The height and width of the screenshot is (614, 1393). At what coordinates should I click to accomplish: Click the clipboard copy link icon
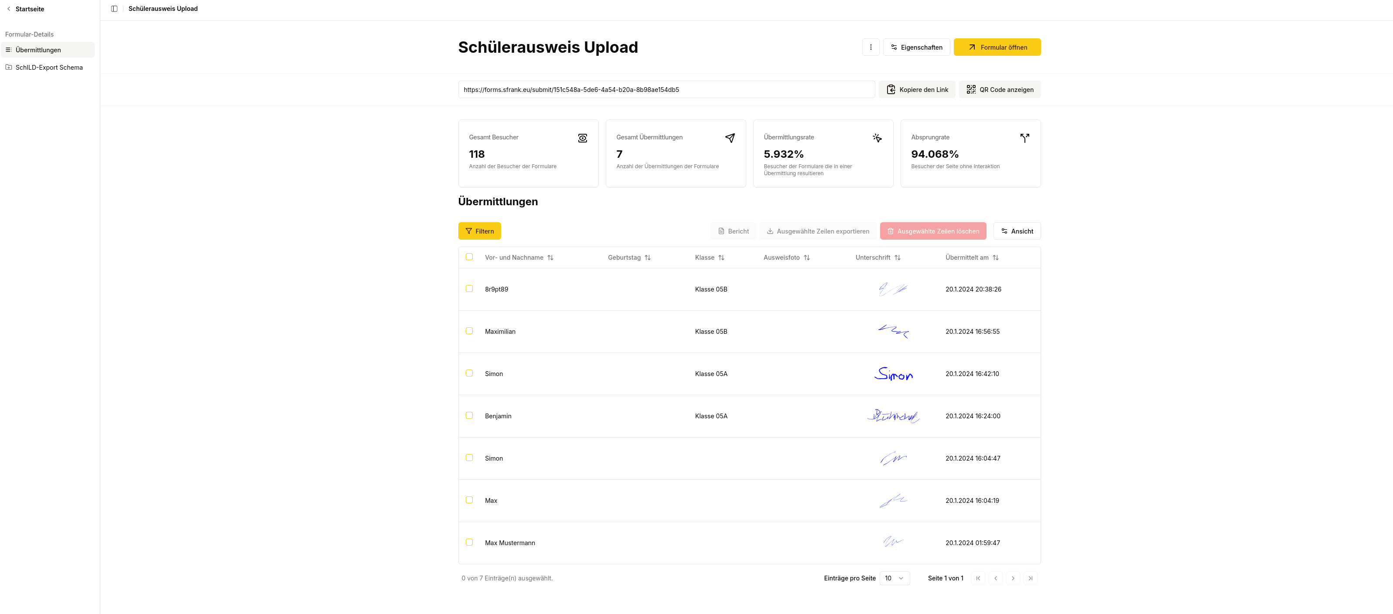tap(891, 90)
